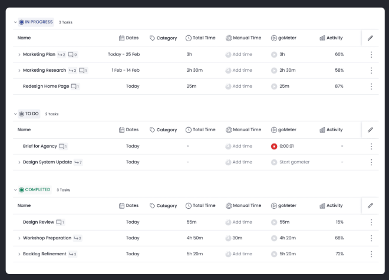Open three-dot menu for Design Review row
The height and width of the screenshot is (280, 389).
(x=371, y=222)
